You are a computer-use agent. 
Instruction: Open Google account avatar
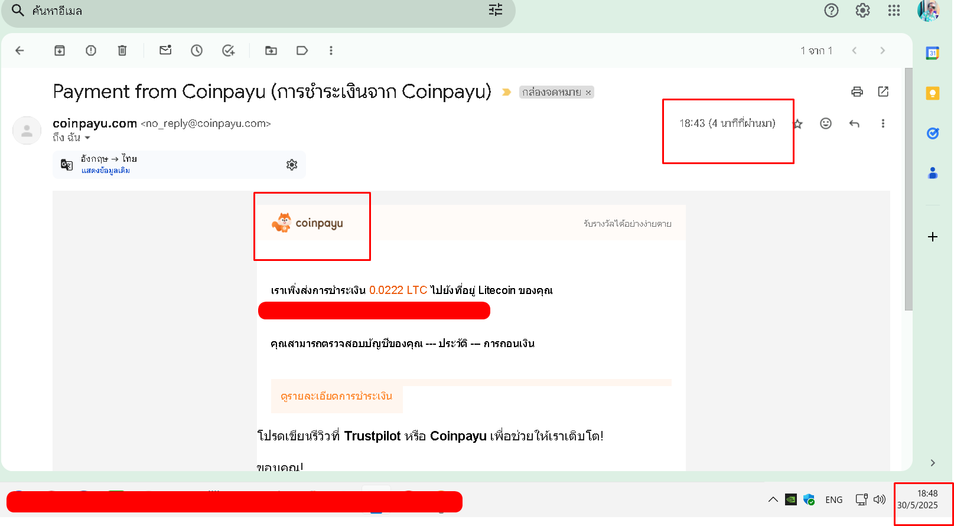(929, 10)
